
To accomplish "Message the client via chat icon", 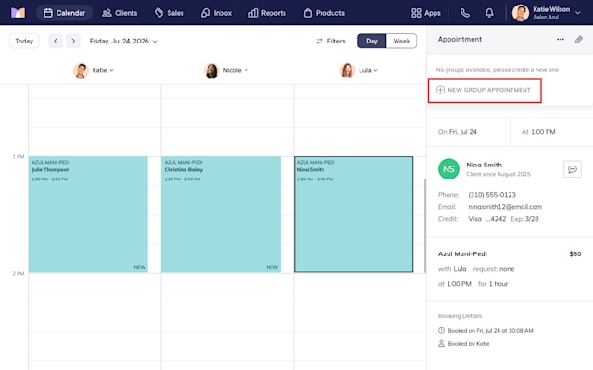I will pyautogui.click(x=573, y=168).
